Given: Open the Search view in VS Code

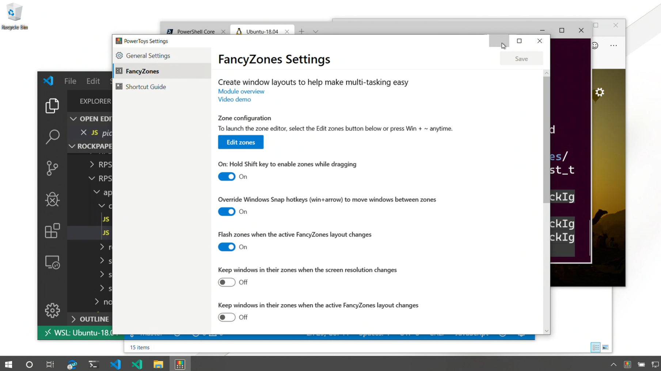Looking at the screenshot, I should pos(52,137).
